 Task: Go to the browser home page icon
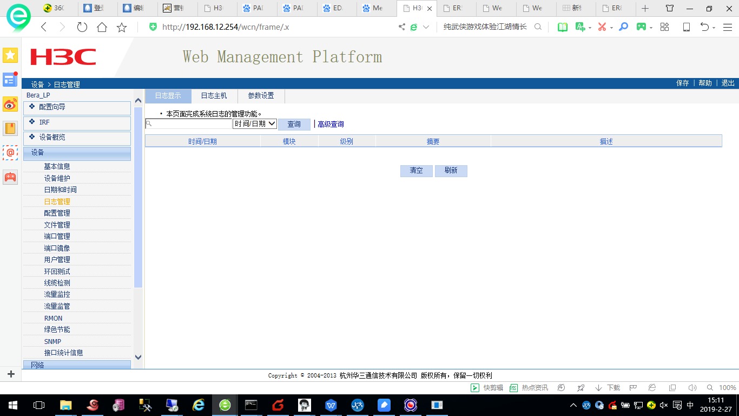point(102,27)
